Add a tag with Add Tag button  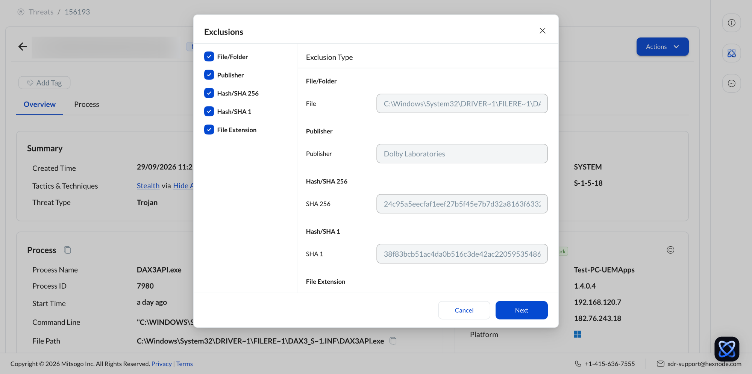tap(44, 83)
